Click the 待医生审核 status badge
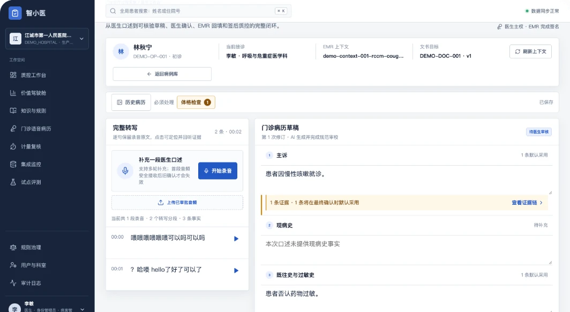The image size is (570, 312). [x=539, y=132]
